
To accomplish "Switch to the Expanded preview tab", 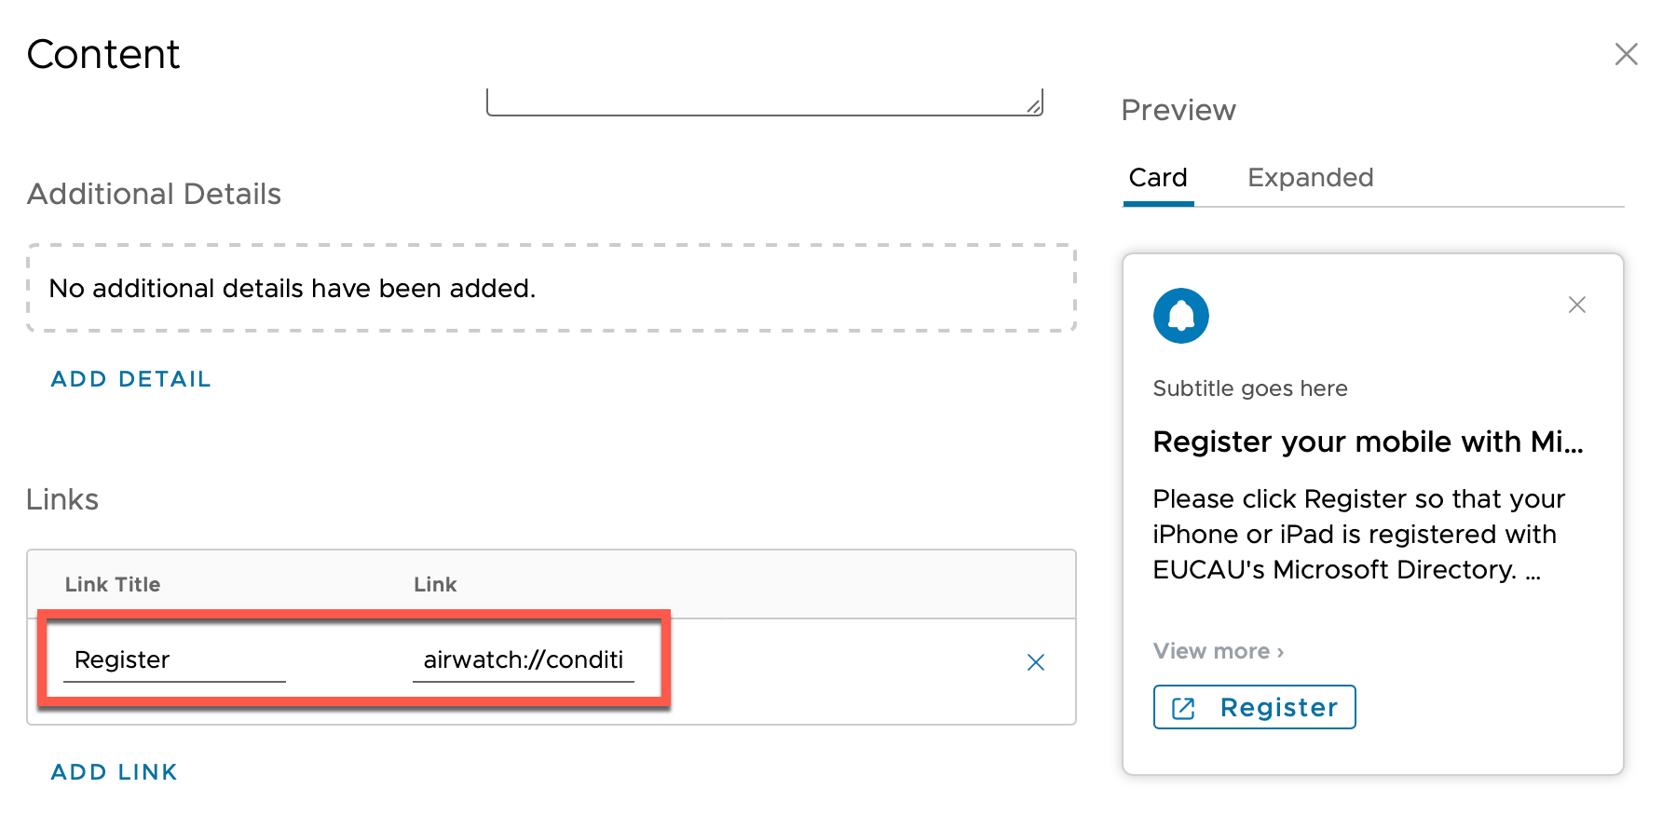I will pos(1310,178).
